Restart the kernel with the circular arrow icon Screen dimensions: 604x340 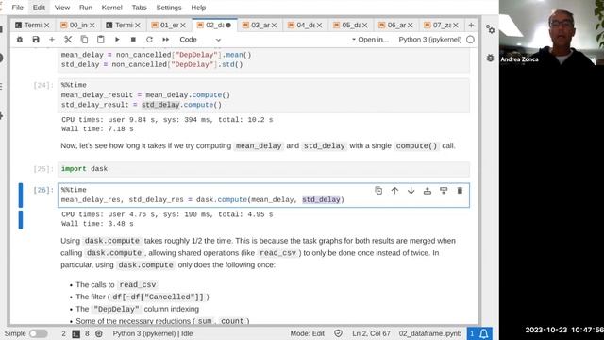(149, 40)
